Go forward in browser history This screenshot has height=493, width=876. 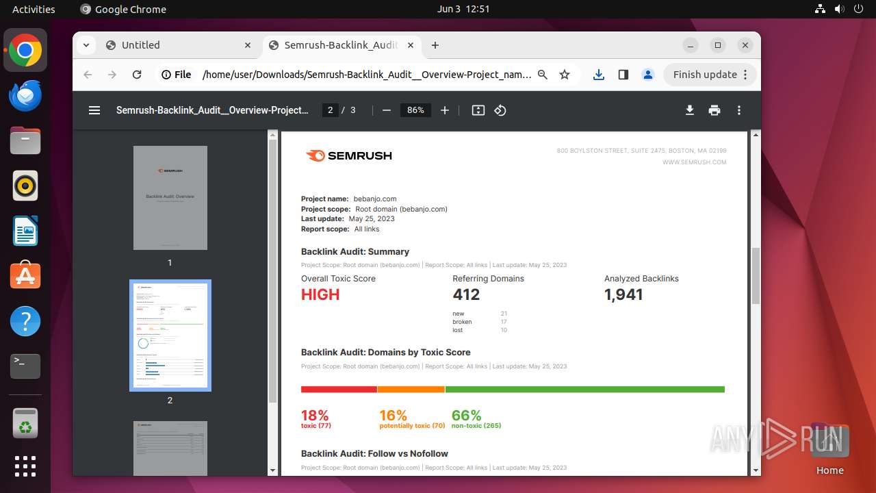click(x=112, y=75)
